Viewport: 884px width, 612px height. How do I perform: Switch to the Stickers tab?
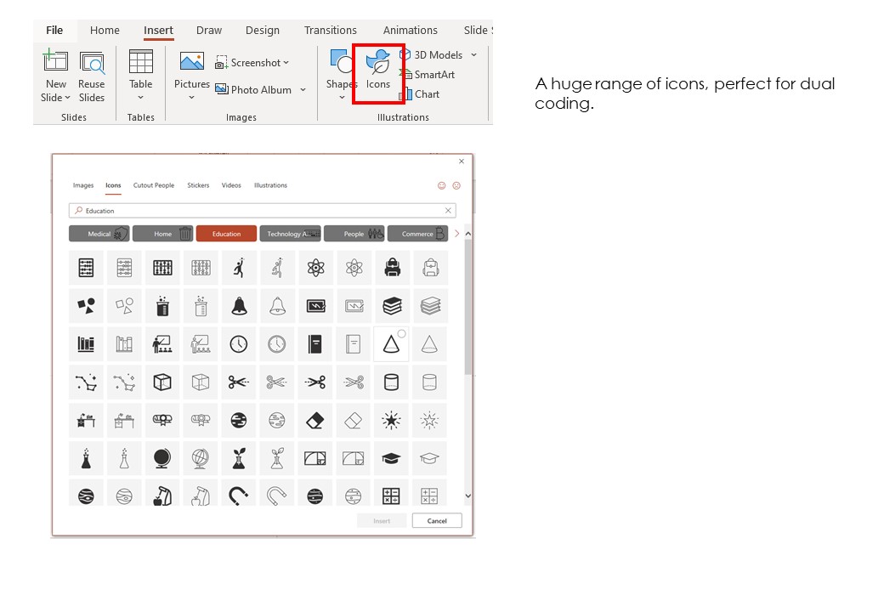click(x=197, y=184)
